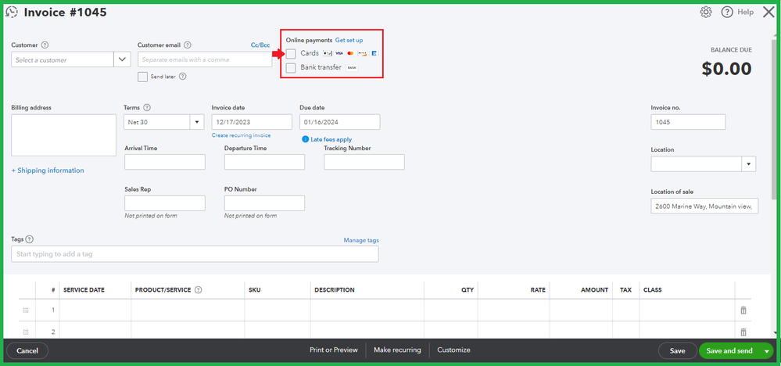Screen dimensions: 781x366
Task: Click the drag handle on row 2
Action: pos(26,332)
